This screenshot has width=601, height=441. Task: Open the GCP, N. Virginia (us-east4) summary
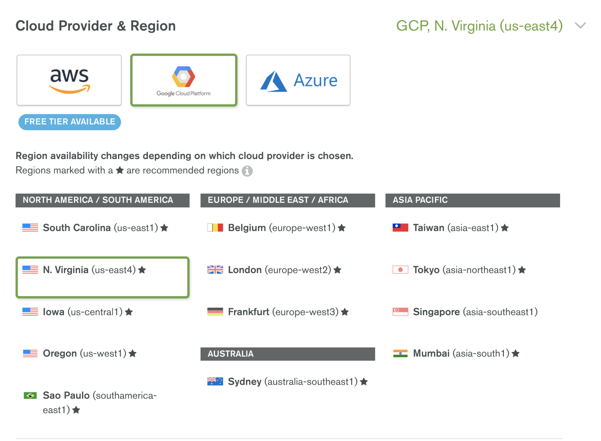[x=479, y=26]
